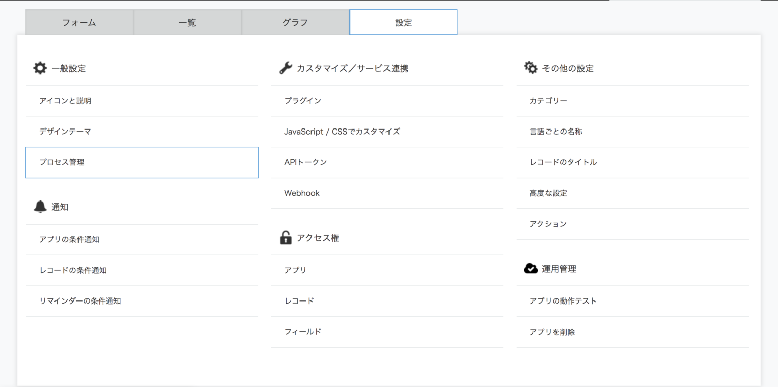
Task: Click the padlock icon beside アクセス権
Action: tap(286, 238)
